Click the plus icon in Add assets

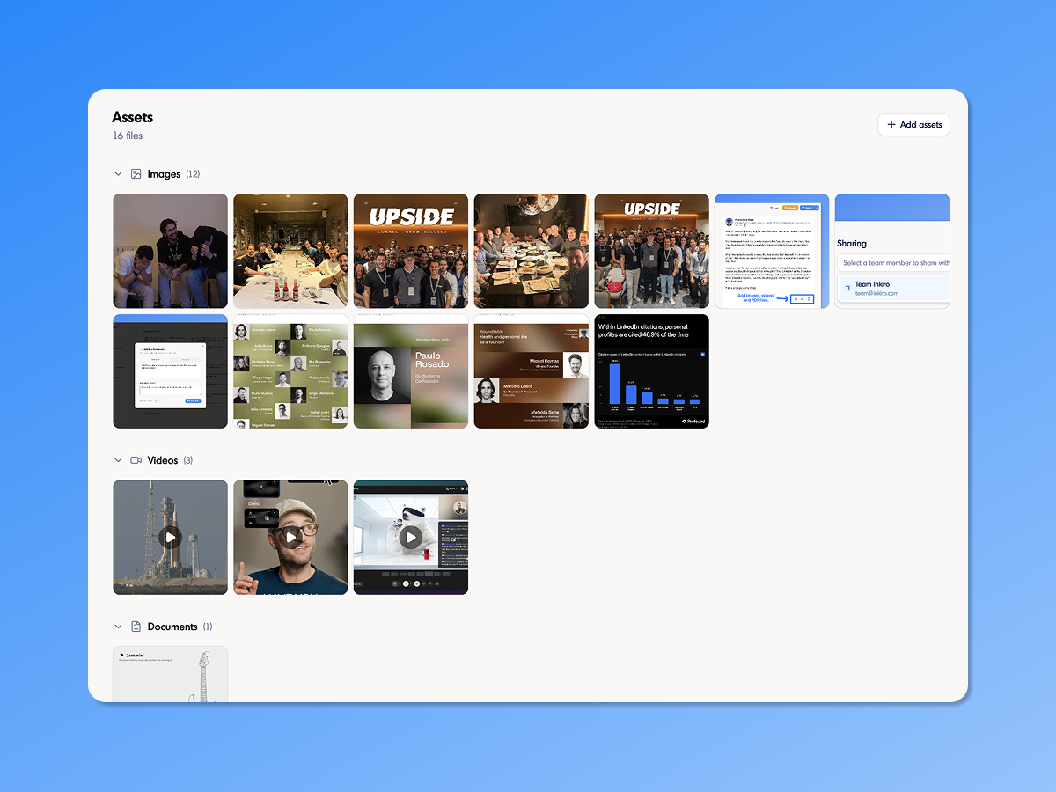(891, 124)
